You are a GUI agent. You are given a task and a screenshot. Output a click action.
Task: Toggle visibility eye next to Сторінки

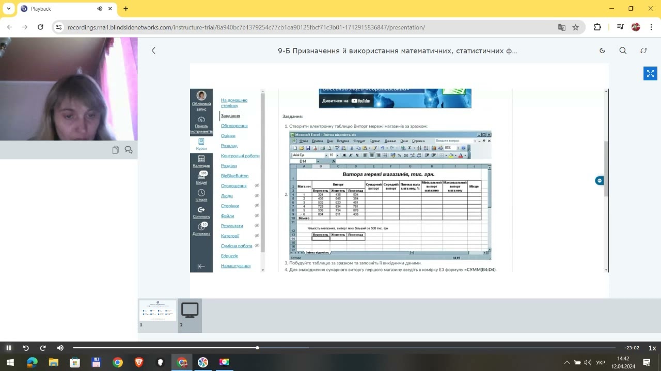coord(257,206)
